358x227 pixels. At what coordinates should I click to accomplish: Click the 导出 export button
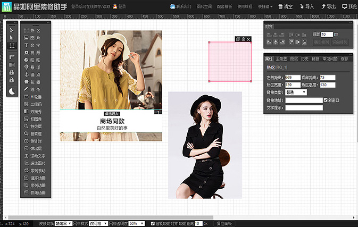pyautogui.click(x=328, y=6)
